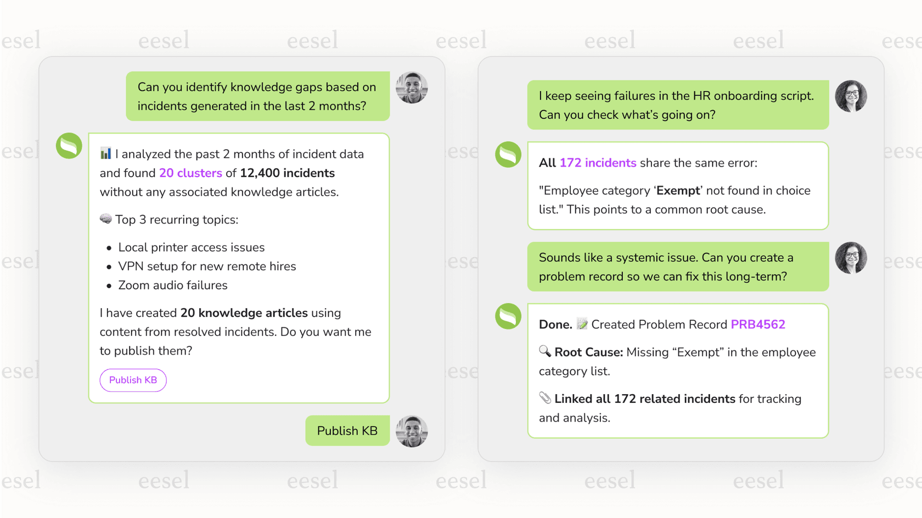The width and height of the screenshot is (922, 518).
Task: Click the bot avatar beside the "Done." reply
Action: pyautogui.click(x=508, y=316)
